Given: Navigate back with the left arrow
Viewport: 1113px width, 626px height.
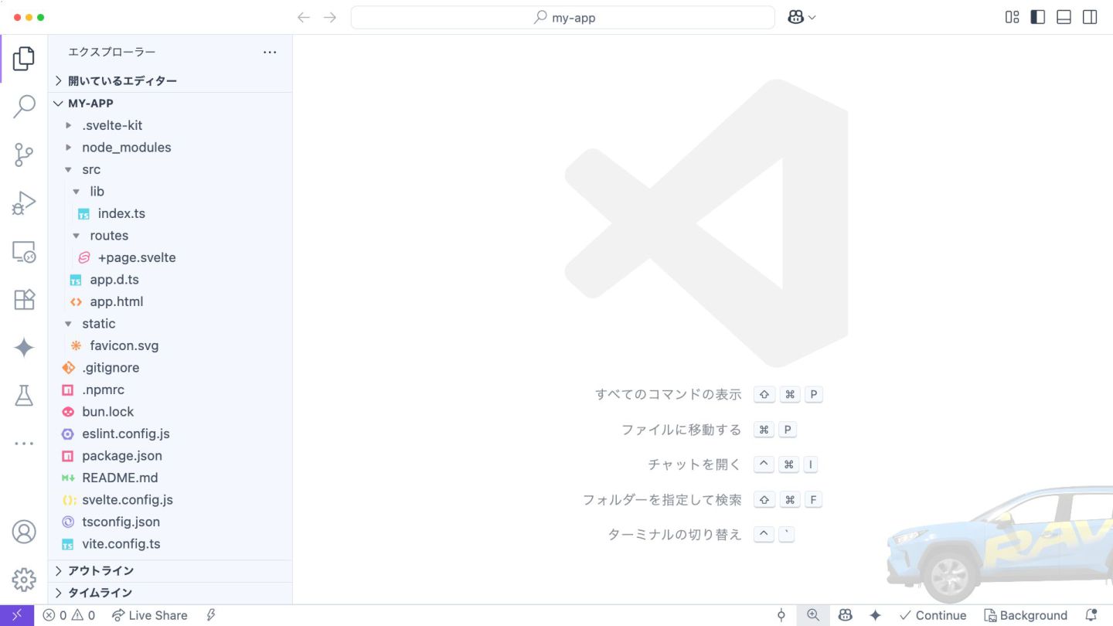Looking at the screenshot, I should tap(304, 17).
